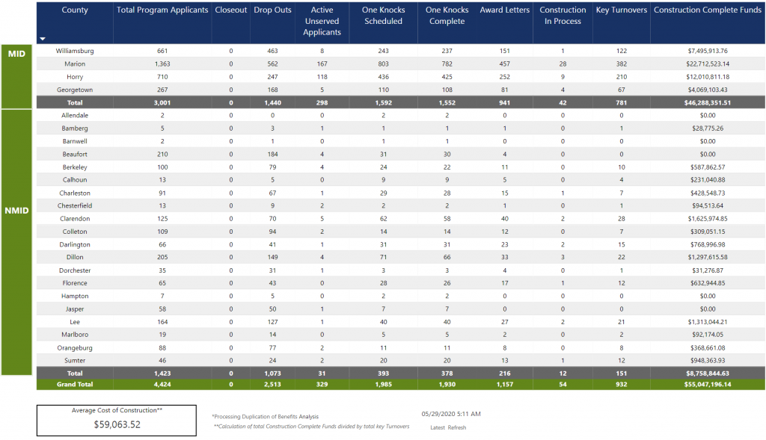766x440 pixels.
Task: Click the Active Unserved Applicants header
Action: 322,21
